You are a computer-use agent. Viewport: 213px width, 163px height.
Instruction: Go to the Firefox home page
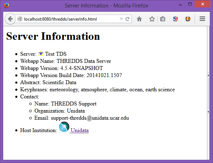click(139, 19)
